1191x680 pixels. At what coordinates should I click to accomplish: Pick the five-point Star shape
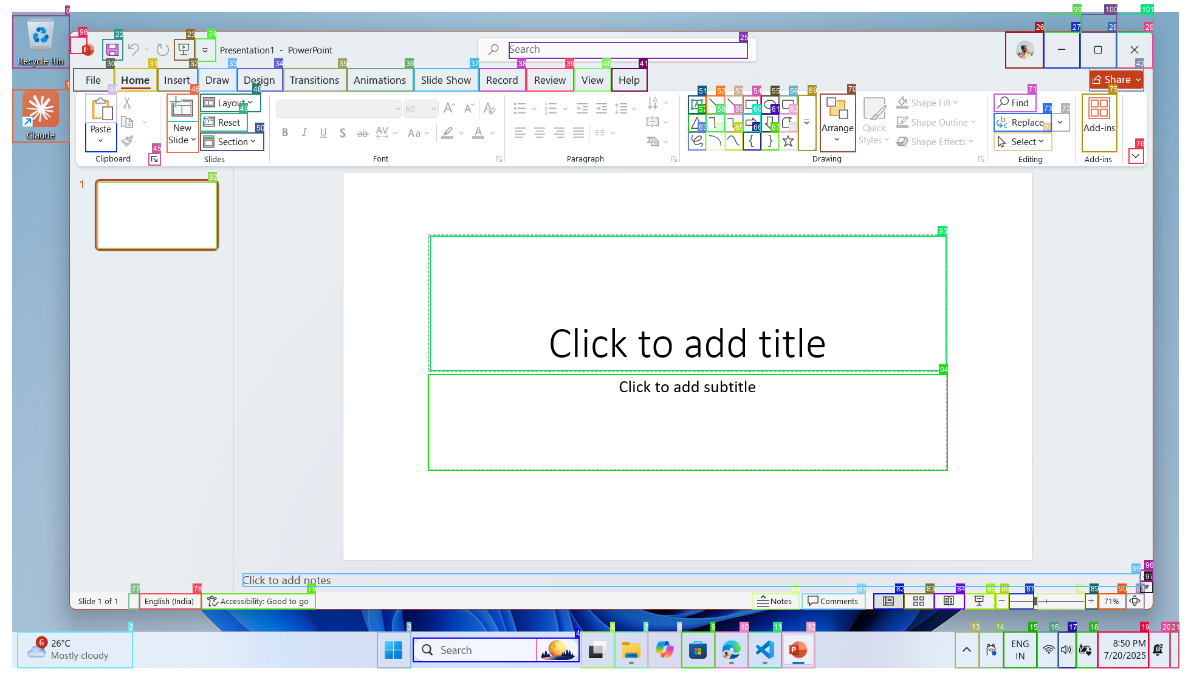click(788, 141)
